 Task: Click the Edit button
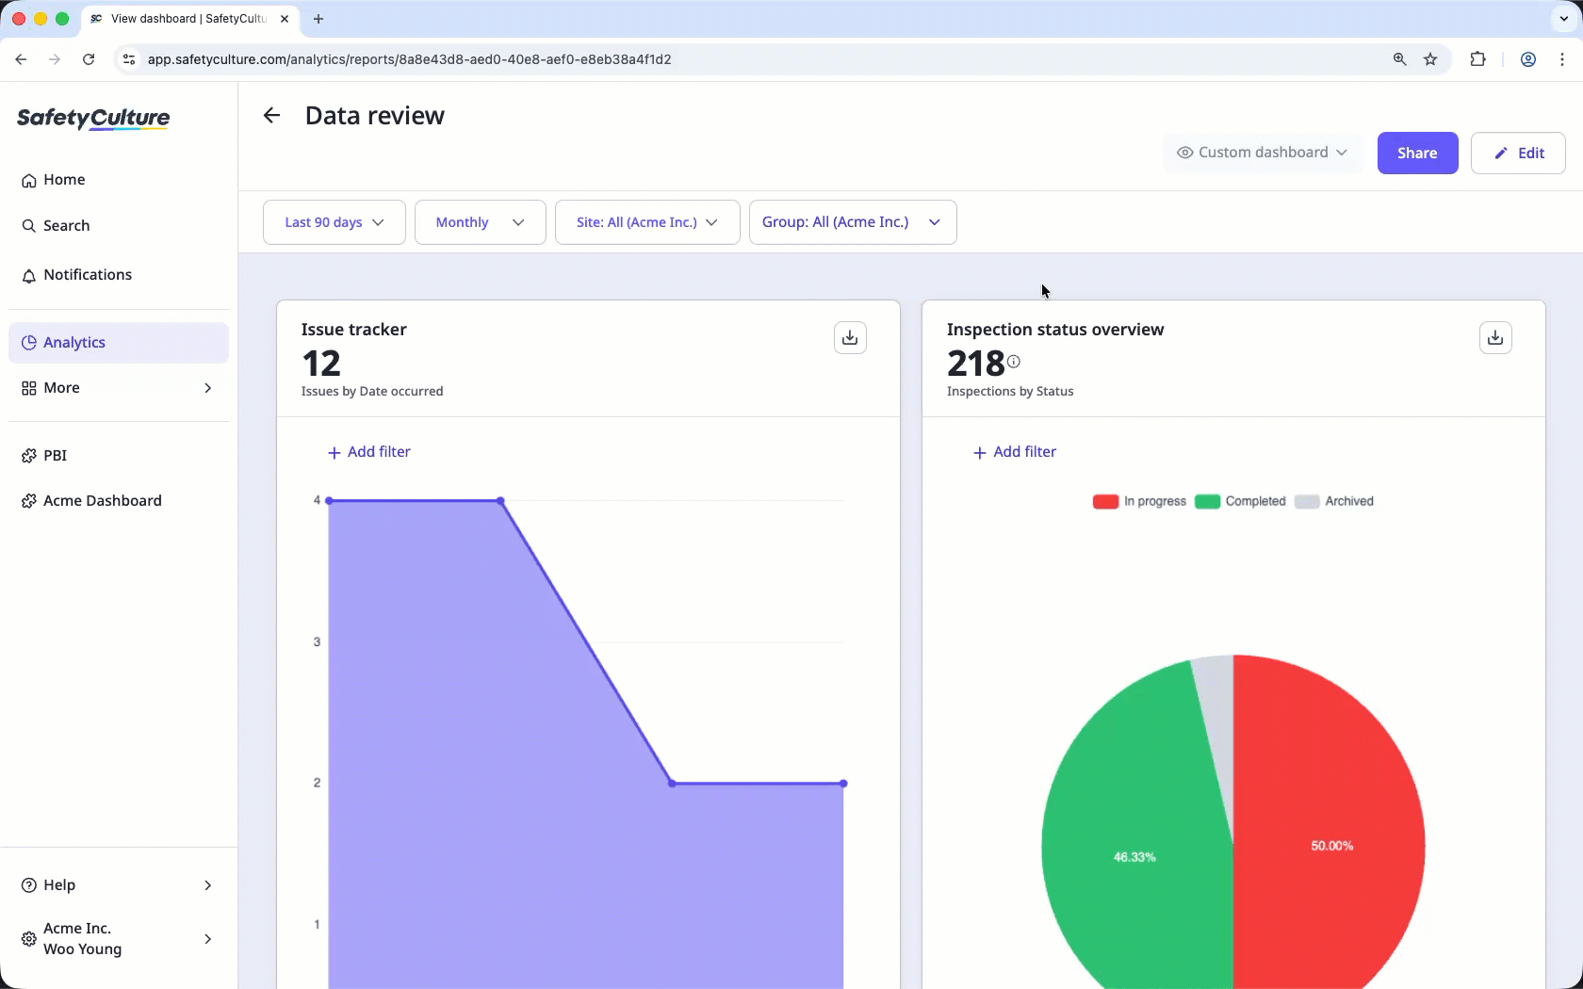coord(1518,154)
